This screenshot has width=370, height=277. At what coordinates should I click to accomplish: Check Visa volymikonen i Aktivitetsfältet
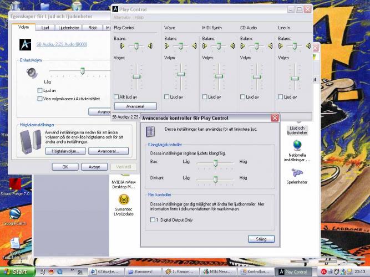click(40, 99)
